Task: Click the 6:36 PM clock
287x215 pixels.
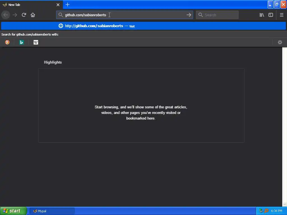Action: point(277,211)
